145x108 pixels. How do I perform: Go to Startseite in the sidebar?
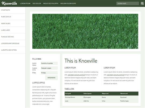[x=13, y=10]
